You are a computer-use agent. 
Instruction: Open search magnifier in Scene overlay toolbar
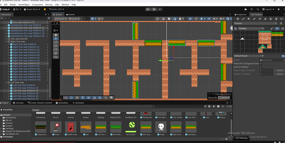tap(106, 98)
